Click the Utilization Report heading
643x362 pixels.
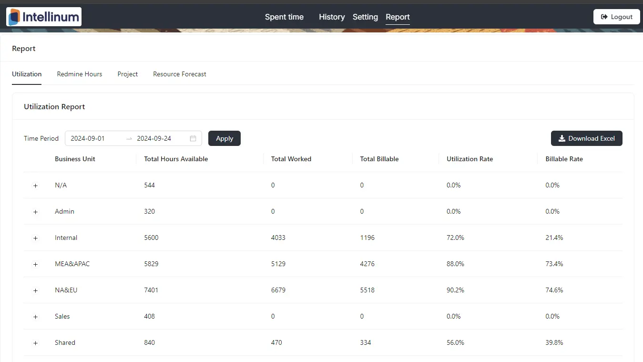tap(54, 106)
